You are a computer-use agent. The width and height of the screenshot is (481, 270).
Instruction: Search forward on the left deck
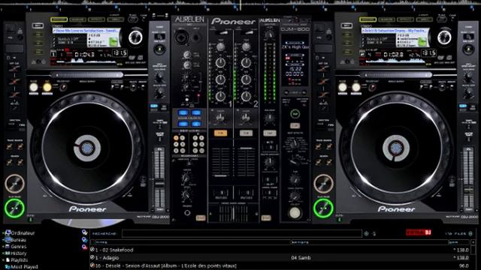pyautogui.click(x=20, y=162)
